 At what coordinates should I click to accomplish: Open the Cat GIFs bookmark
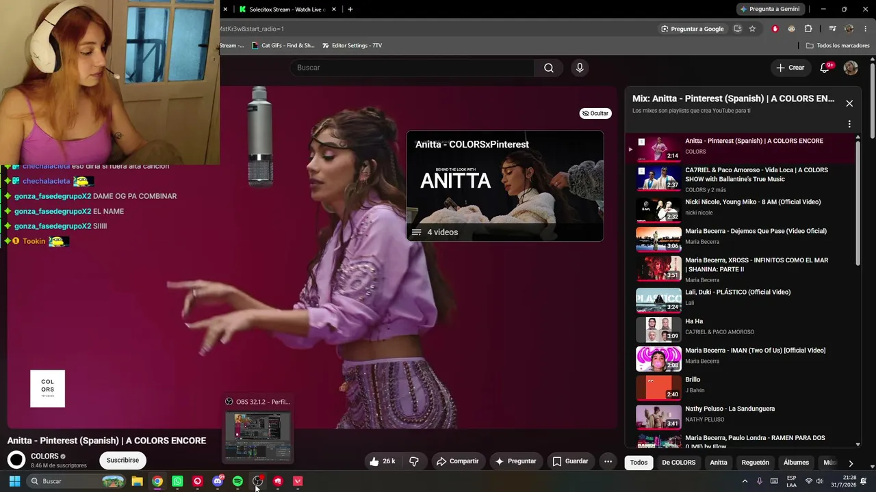pos(282,46)
